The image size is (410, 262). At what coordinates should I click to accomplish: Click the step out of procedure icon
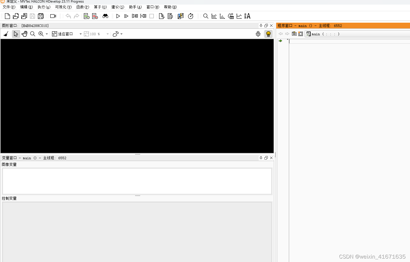coord(170,16)
